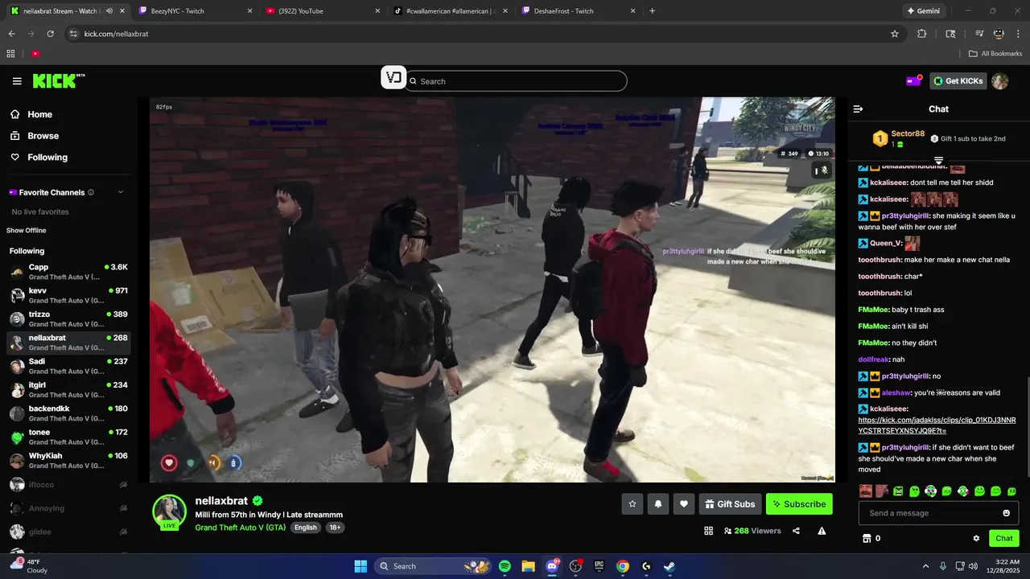Screen dimensions: 1030x579
Task: Switch to the DeshaeFrost - Twitch tab
Action: pyautogui.click(x=578, y=10)
